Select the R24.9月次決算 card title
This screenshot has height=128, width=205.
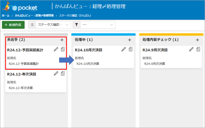pos(155,50)
